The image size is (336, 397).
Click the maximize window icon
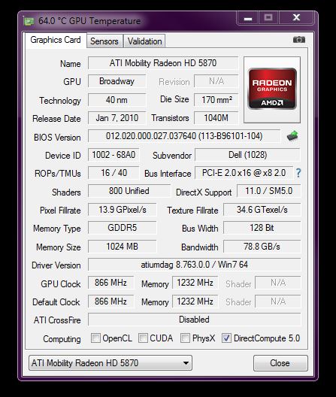pyautogui.click(x=268, y=18)
